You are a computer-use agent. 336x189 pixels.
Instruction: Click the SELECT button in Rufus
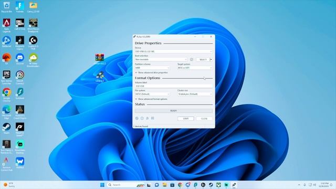pos(203,59)
